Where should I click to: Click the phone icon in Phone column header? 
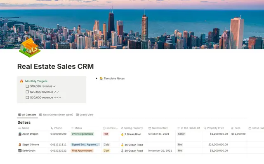point(52,128)
